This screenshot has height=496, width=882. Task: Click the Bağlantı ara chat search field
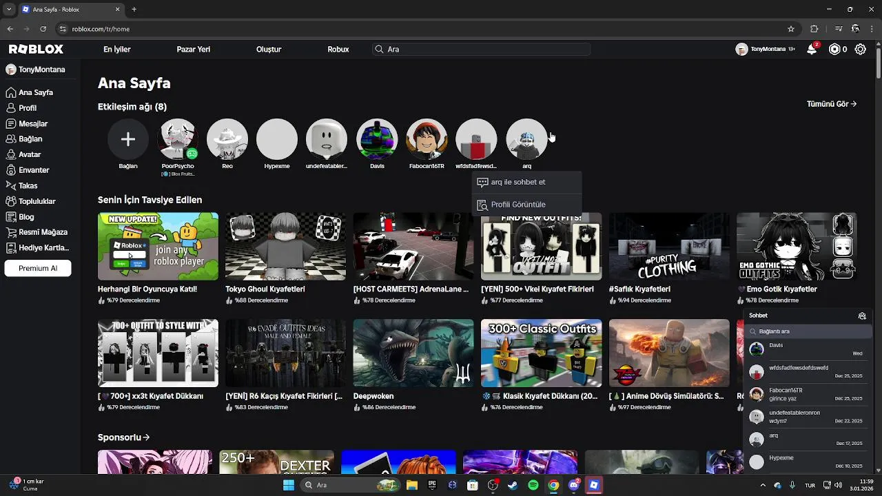(x=810, y=331)
